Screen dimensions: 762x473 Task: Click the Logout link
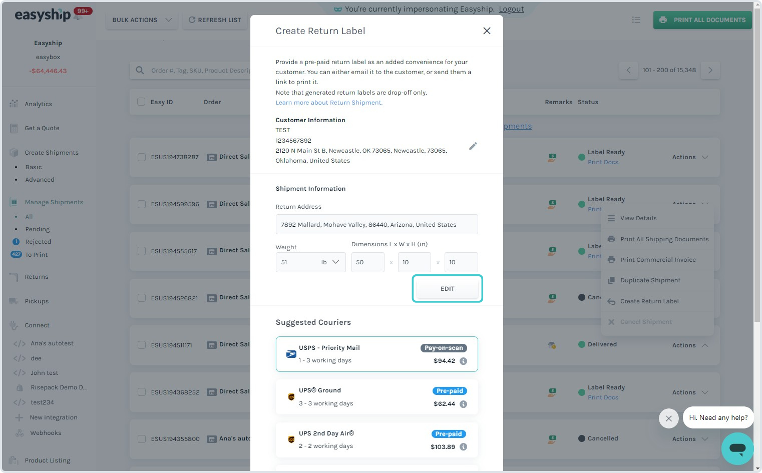[x=511, y=9]
